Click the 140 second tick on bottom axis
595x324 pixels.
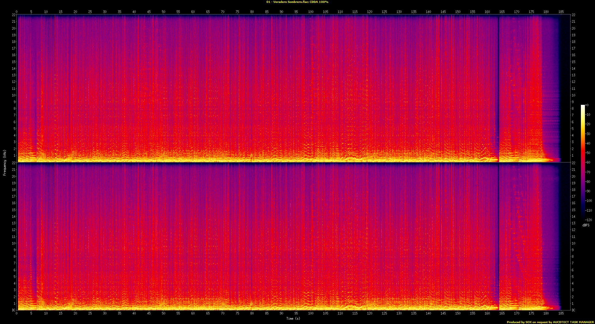(x=428, y=313)
